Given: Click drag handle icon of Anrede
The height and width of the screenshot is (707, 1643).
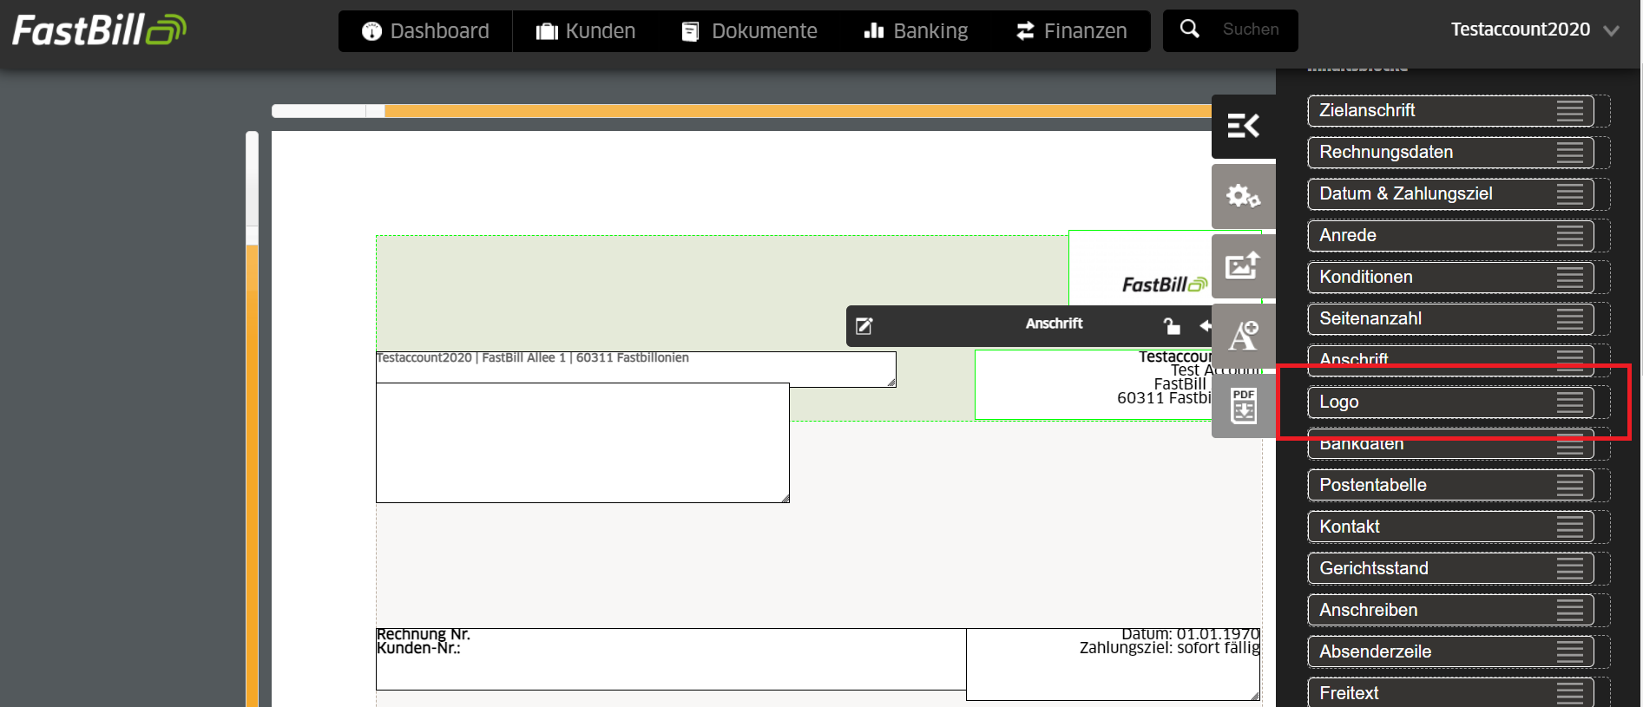Looking at the screenshot, I should point(1569,235).
